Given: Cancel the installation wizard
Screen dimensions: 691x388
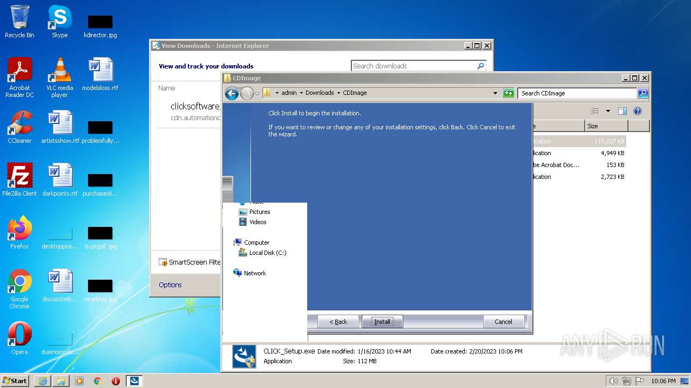Looking at the screenshot, I should (503, 322).
